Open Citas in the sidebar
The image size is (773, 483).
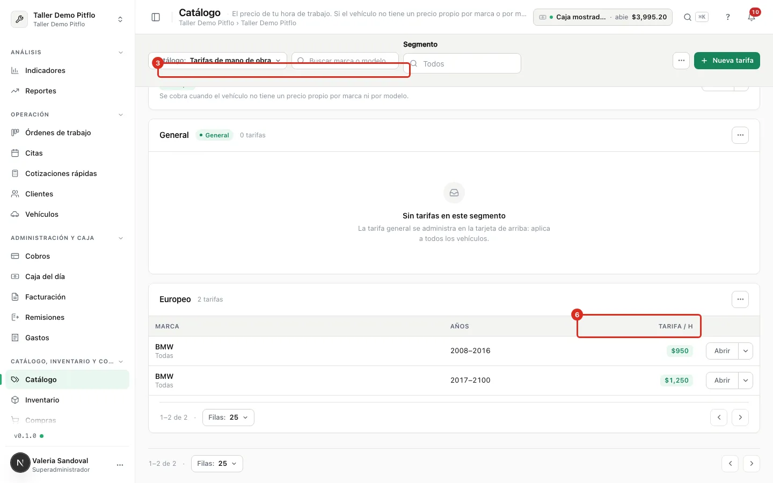click(x=67, y=153)
